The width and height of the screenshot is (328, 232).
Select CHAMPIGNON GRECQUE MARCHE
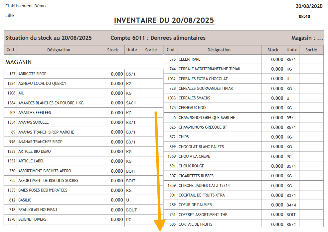coord(207,118)
